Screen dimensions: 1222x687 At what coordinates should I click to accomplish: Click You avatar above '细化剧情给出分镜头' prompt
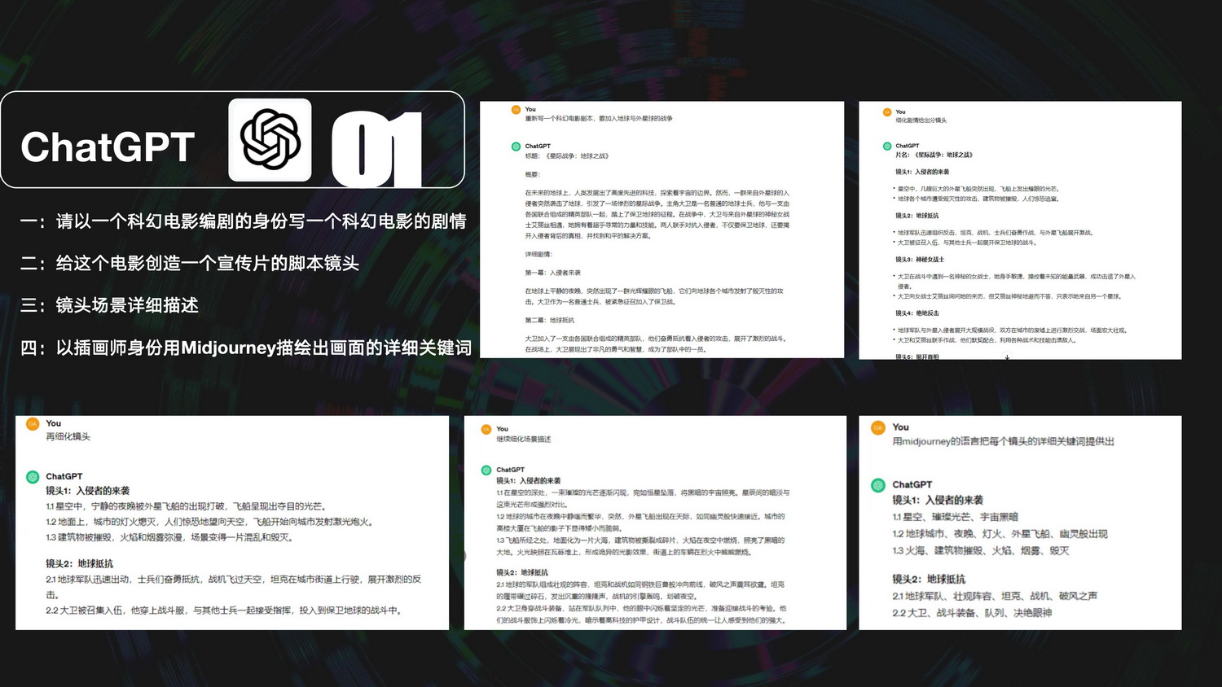click(x=887, y=112)
